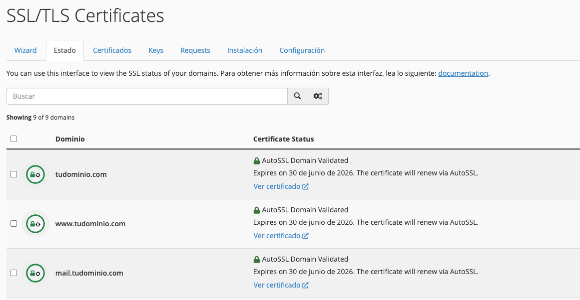Switch to the Configuración tab
This screenshot has width=580, height=300.
click(x=302, y=50)
